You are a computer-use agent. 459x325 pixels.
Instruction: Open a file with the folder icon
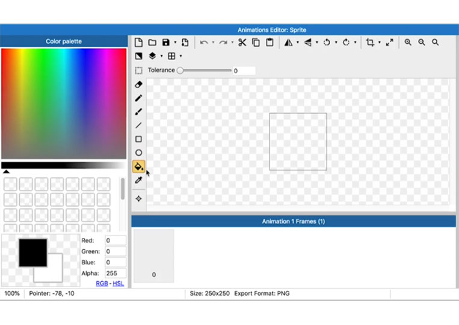(x=152, y=43)
